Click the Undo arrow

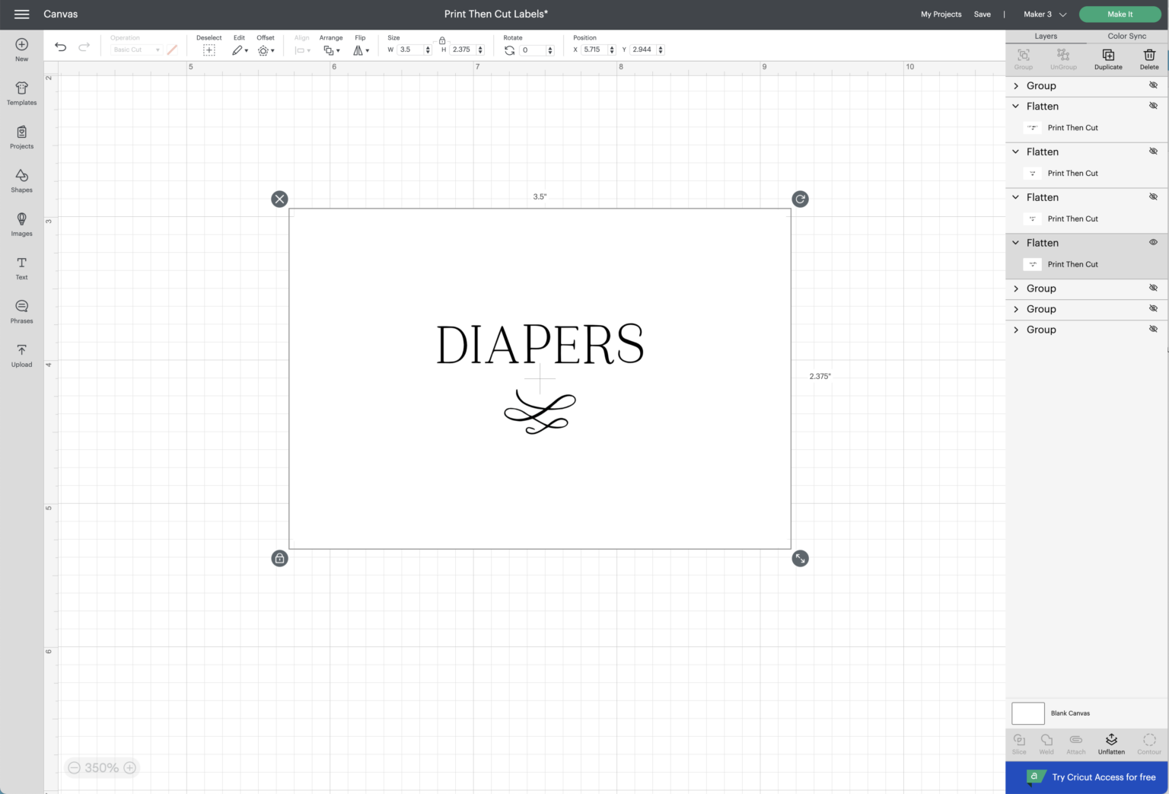[60, 46]
